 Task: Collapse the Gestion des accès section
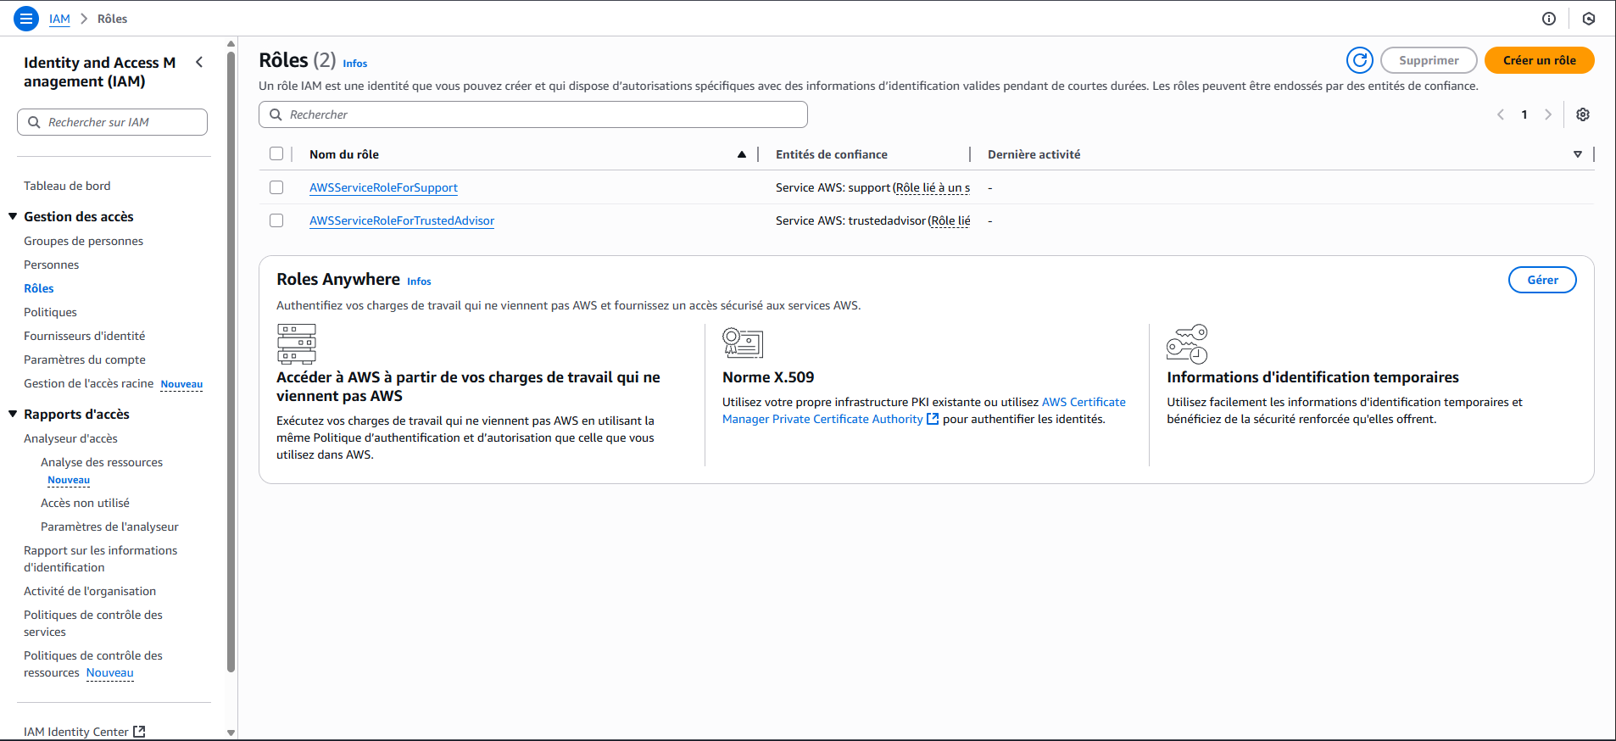(x=13, y=216)
